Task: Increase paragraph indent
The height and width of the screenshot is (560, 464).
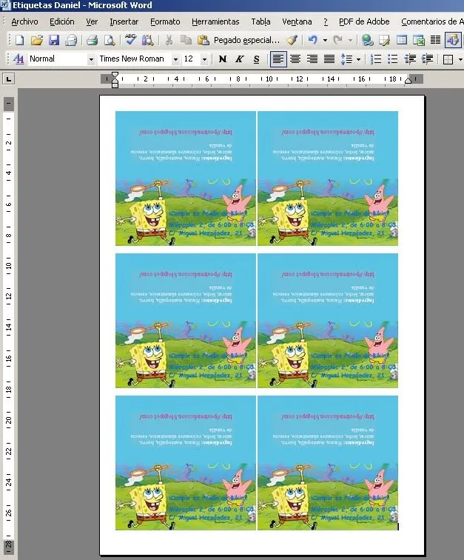Action: (427, 59)
